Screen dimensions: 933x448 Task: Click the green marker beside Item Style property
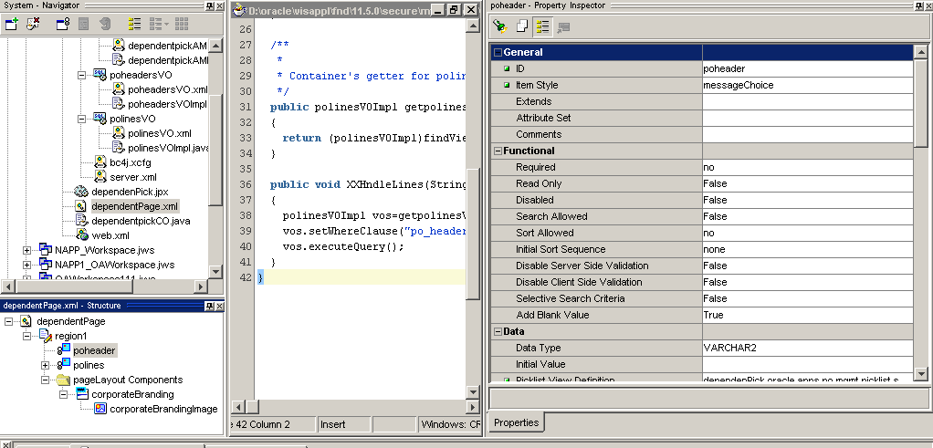tap(507, 86)
